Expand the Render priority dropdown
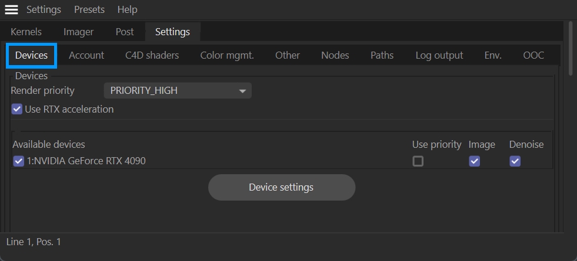The width and height of the screenshot is (577, 261). (x=178, y=90)
